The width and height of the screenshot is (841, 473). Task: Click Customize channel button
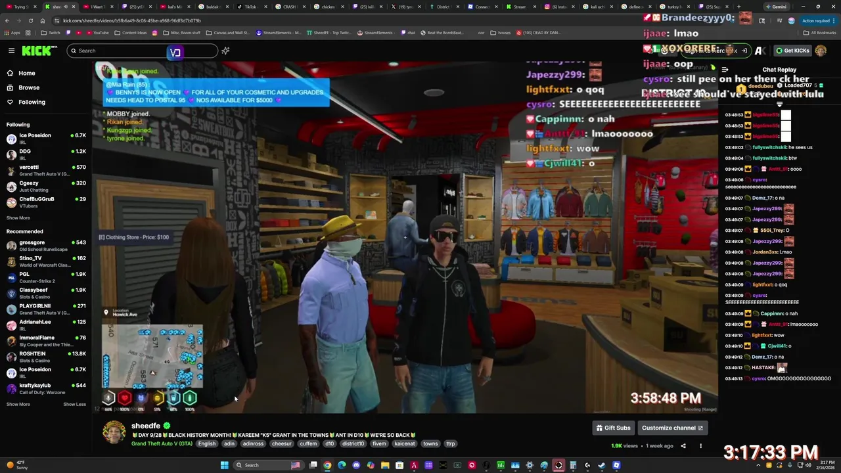point(672,428)
